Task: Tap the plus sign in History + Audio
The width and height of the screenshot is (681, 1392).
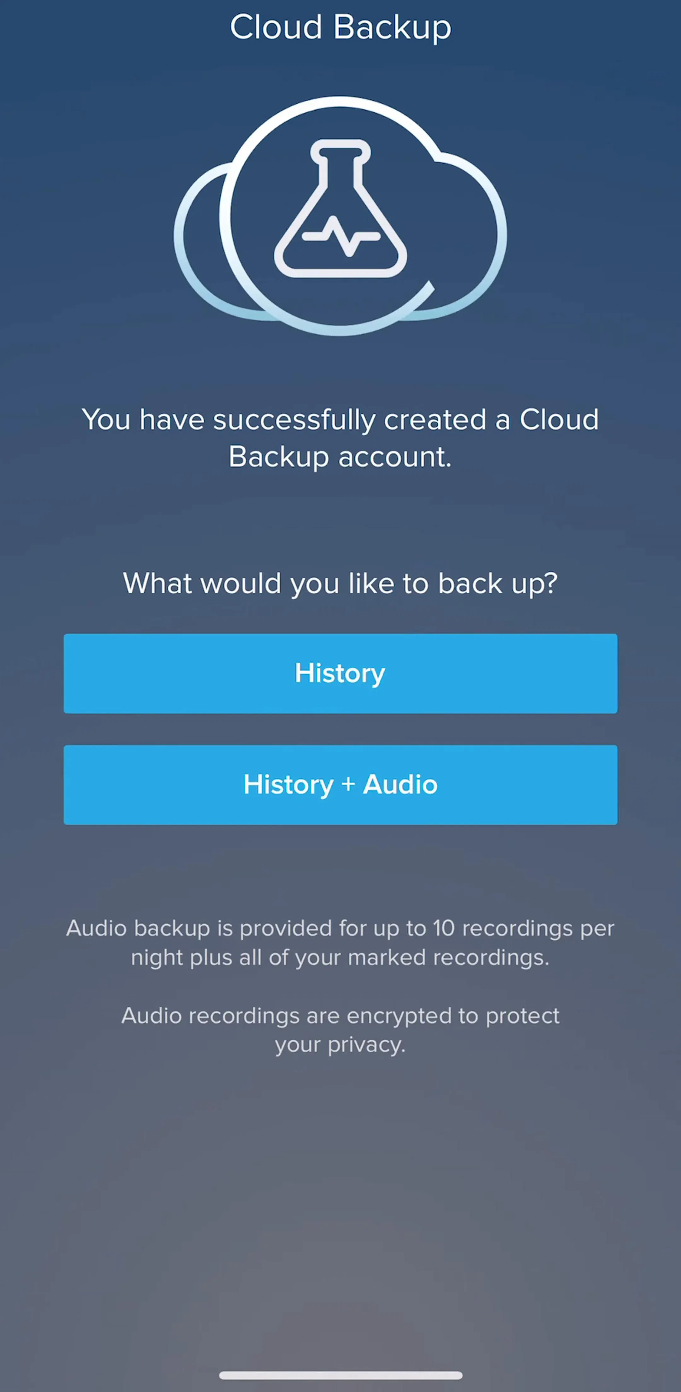Action: 348,784
